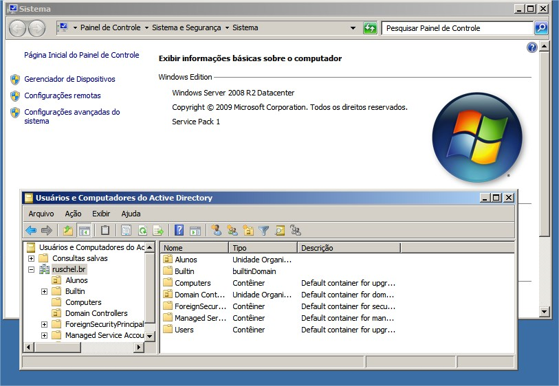This screenshot has width=559, height=386.
Task: Open dropdown arrow after Painel de Controle
Action: click(x=146, y=27)
